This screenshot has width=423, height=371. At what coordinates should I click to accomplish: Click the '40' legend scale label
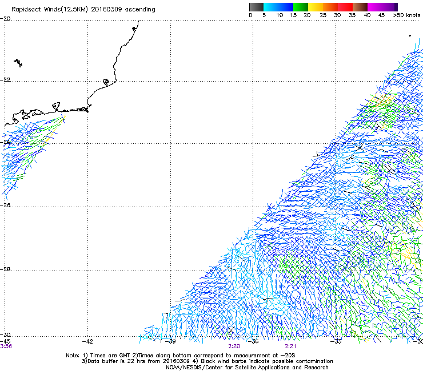coord(367,15)
